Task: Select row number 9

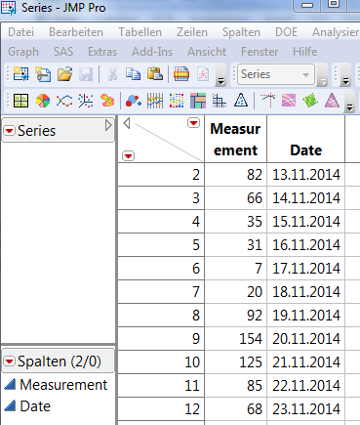Action: pos(161,339)
